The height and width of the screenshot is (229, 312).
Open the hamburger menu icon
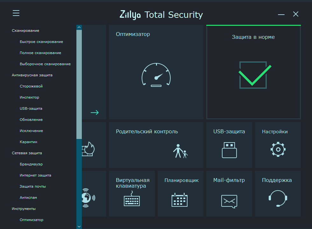(16, 13)
